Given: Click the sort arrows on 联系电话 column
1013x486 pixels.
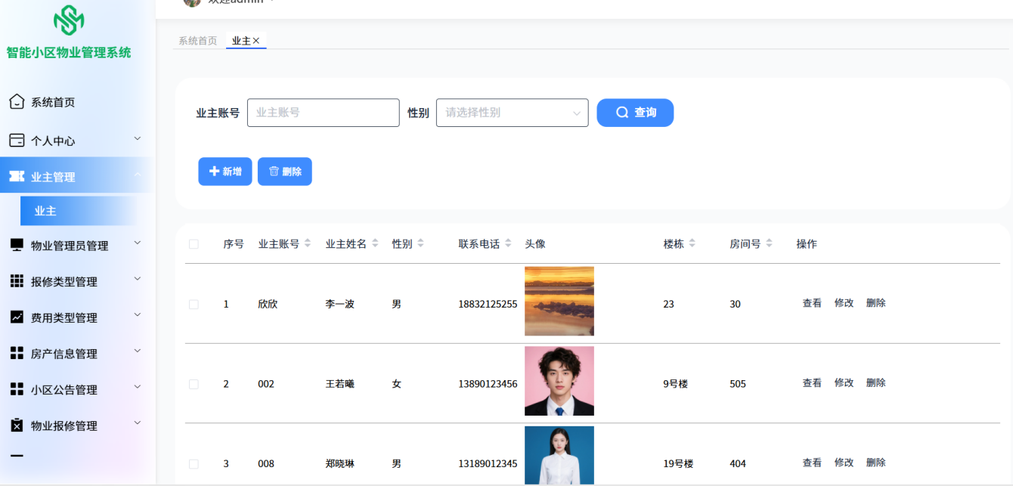Looking at the screenshot, I should tap(508, 243).
